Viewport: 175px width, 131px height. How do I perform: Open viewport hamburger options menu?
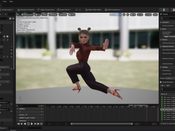18,15
